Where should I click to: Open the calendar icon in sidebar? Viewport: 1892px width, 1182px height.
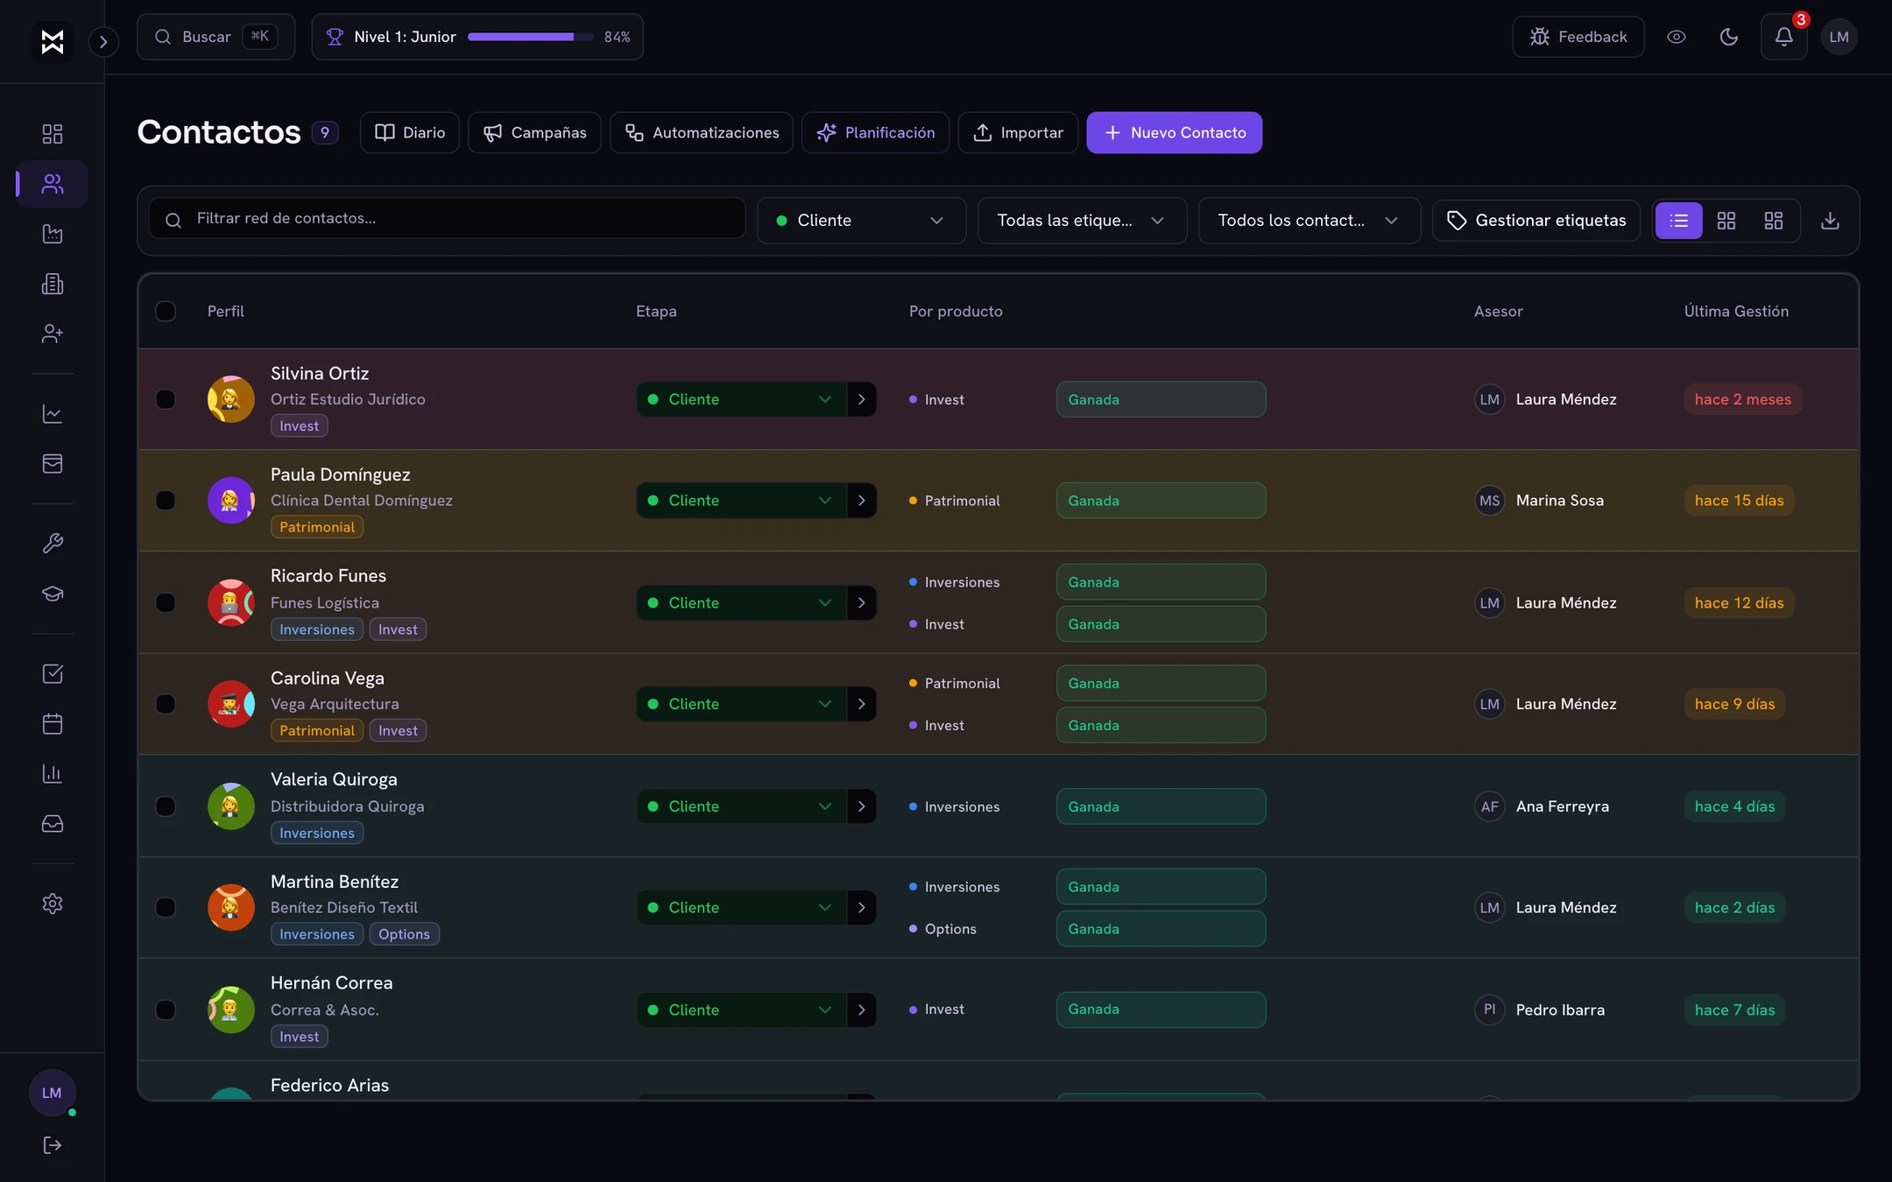(x=53, y=723)
